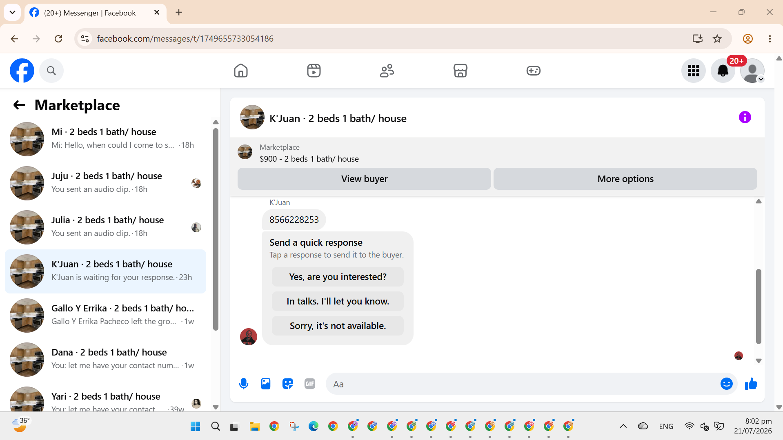Open the Chrome profile icon
The height and width of the screenshot is (440, 783).
point(748,39)
